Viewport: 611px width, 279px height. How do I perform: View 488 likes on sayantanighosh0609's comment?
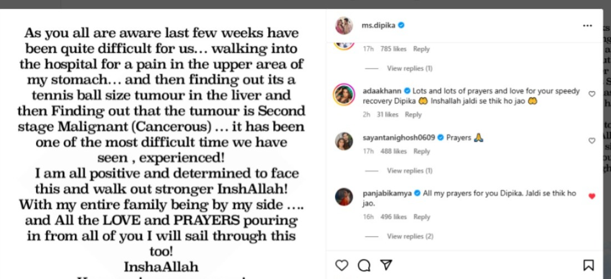point(393,151)
